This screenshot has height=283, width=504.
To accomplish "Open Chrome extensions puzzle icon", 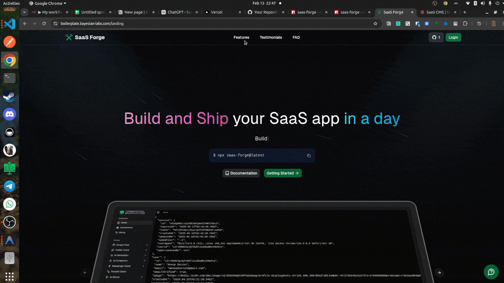I will pos(465,24).
